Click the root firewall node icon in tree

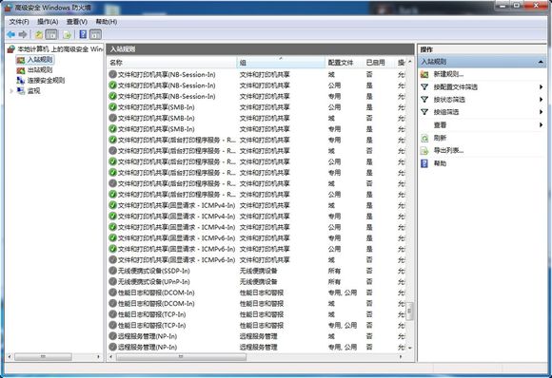[11, 49]
